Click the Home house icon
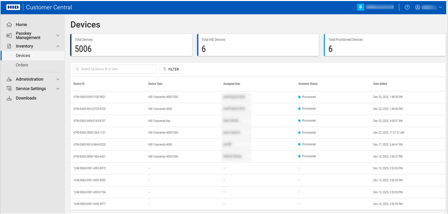Screen dimensions: 448x214 point(9,25)
